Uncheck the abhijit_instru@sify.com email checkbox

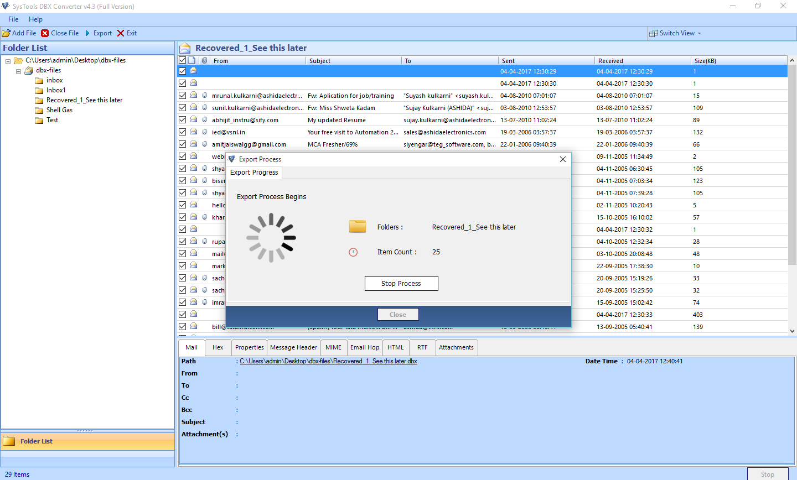(182, 119)
